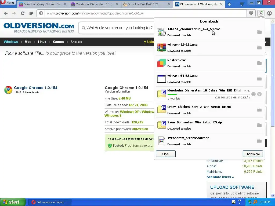This screenshot has width=275, height=206.
Task: Click the Clear downloads button
Action: [x=166, y=154]
